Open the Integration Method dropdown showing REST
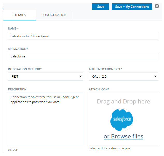 point(46,76)
